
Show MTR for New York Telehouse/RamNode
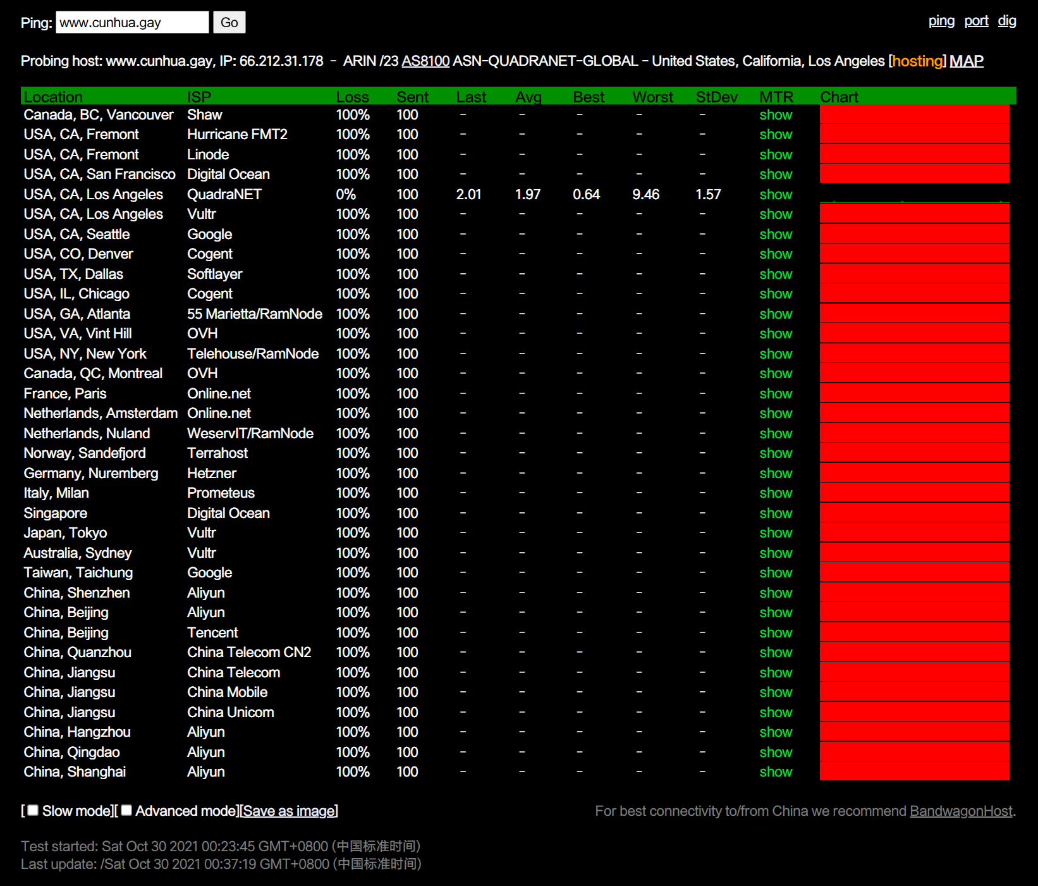click(x=776, y=354)
